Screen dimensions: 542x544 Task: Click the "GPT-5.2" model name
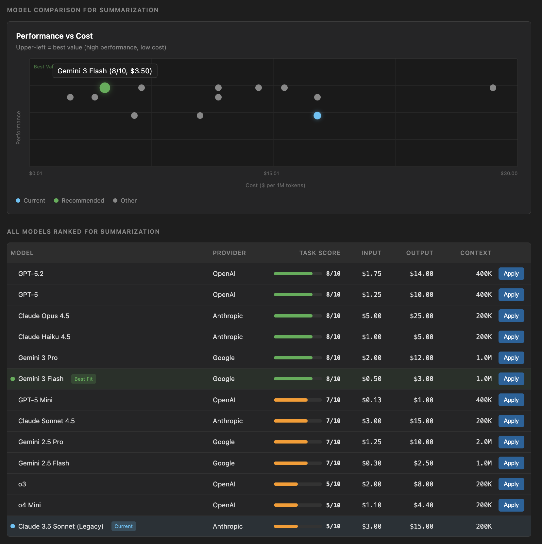31,274
